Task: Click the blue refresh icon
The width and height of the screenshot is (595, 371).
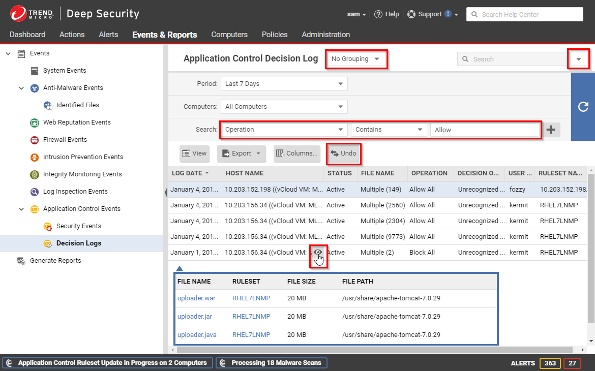Action: 583,107
